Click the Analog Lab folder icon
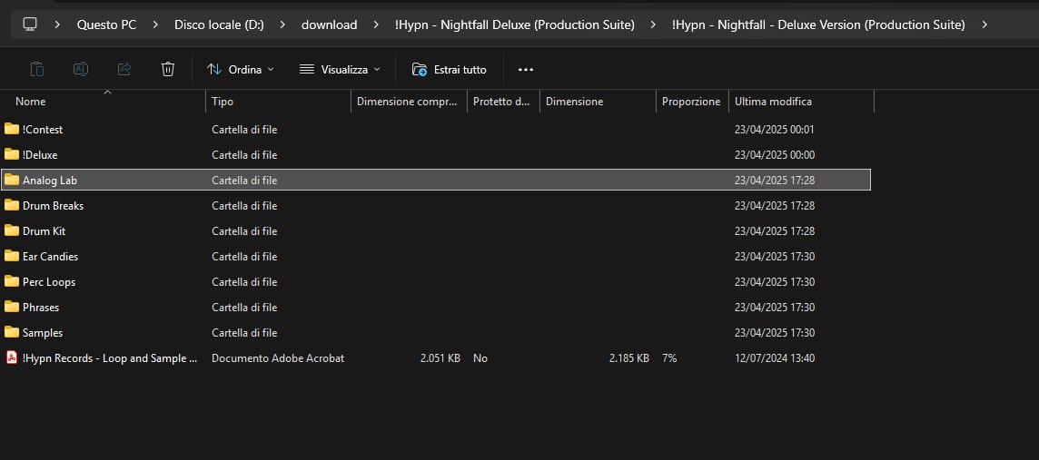This screenshot has width=1039, height=460. coord(11,180)
